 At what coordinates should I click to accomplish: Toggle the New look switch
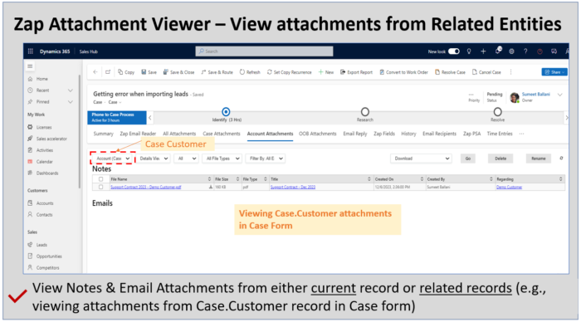[454, 51]
